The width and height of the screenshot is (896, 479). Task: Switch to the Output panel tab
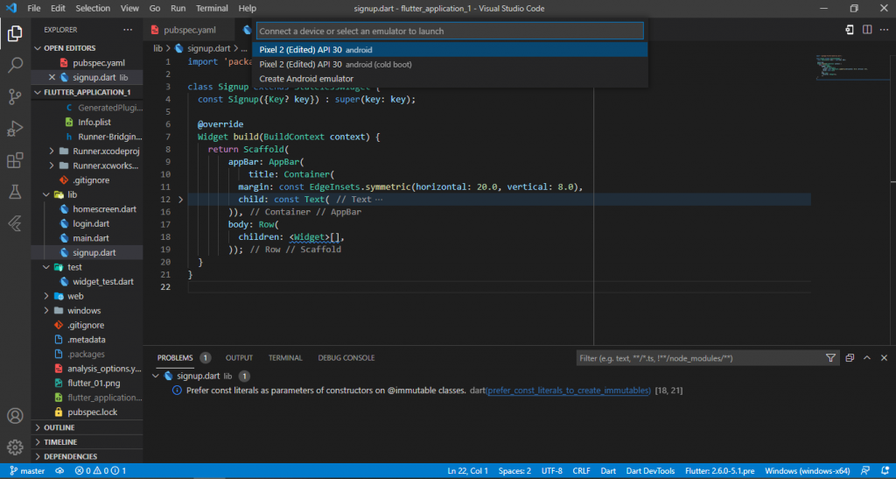coord(239,358)
